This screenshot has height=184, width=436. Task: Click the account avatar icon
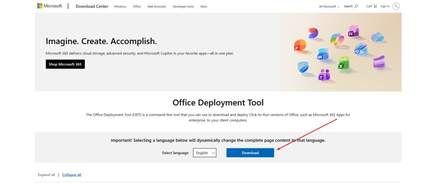(396, 6)
